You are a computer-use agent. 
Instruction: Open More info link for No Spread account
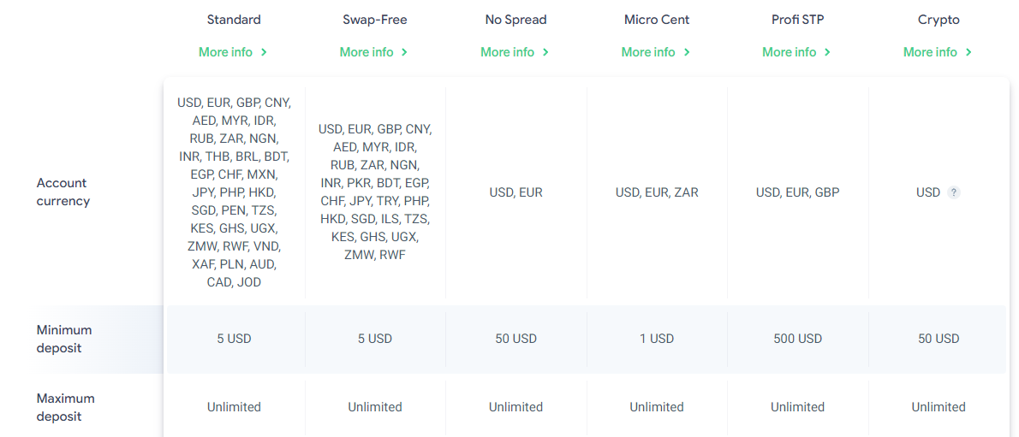pyautogui.click(x=508, y=52)
